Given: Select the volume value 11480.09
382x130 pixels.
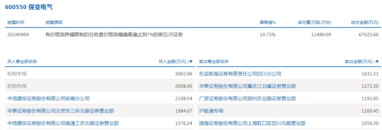Looking at the screenshot, I should (x=321, y=34).
